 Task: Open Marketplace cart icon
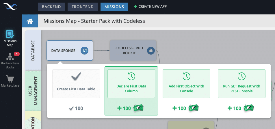tap(10, 79)
